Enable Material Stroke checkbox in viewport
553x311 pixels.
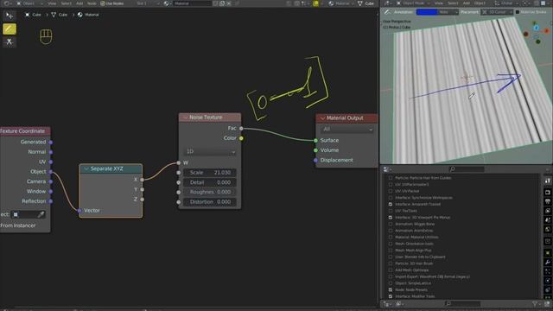tap(518, 12)
